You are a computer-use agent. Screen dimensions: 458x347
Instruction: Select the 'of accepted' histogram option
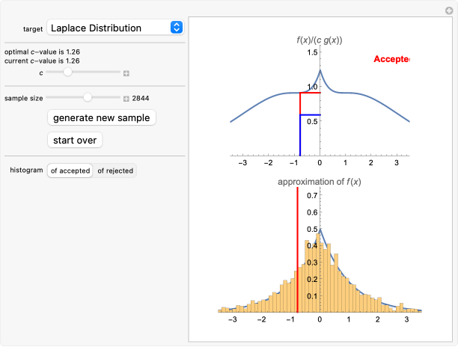[x=70, y=171]
